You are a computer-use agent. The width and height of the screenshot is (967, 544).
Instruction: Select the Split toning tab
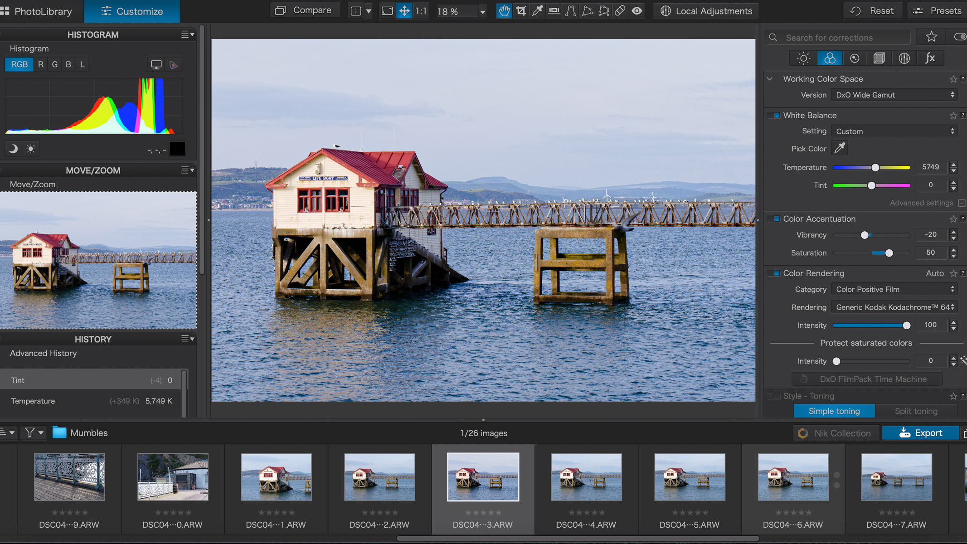(x=916, y=411)
